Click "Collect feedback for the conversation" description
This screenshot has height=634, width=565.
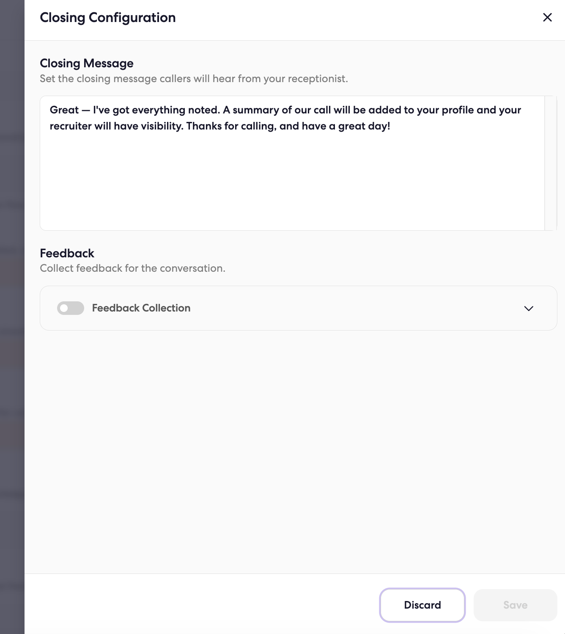tap(132, 268)
